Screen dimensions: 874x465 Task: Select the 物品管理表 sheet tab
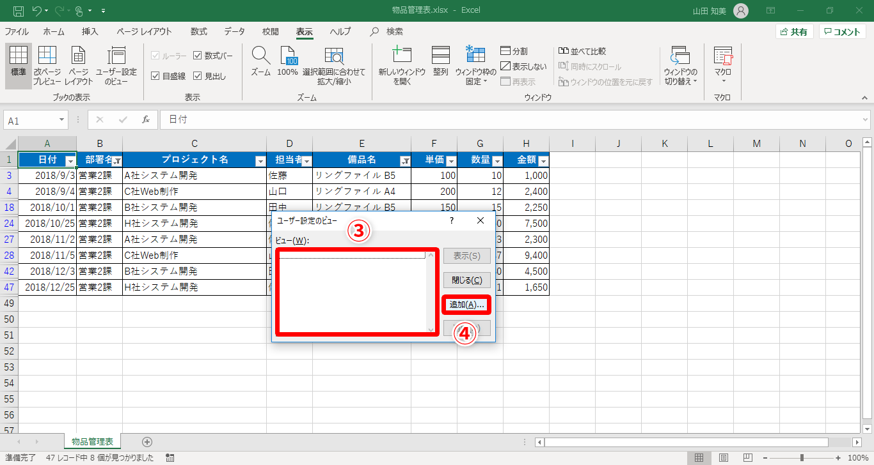92,441
